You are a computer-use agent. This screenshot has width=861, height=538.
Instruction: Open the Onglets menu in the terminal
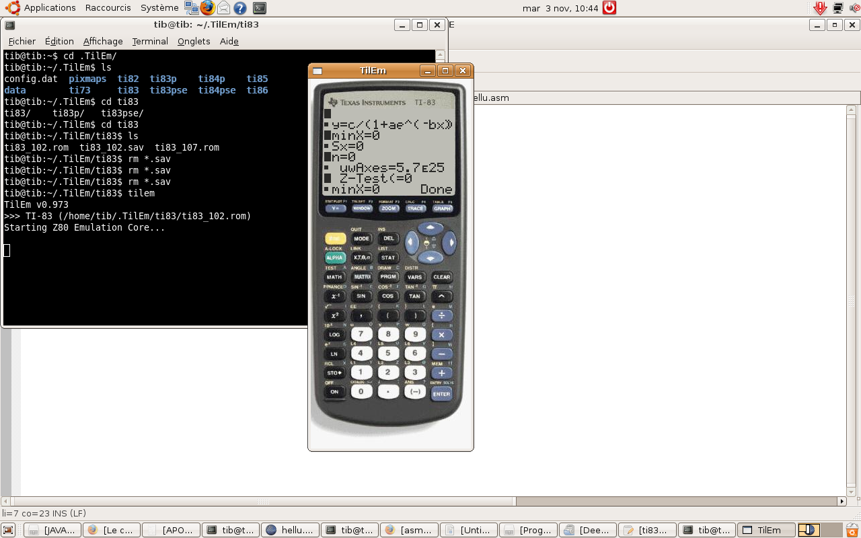point(194,42)
